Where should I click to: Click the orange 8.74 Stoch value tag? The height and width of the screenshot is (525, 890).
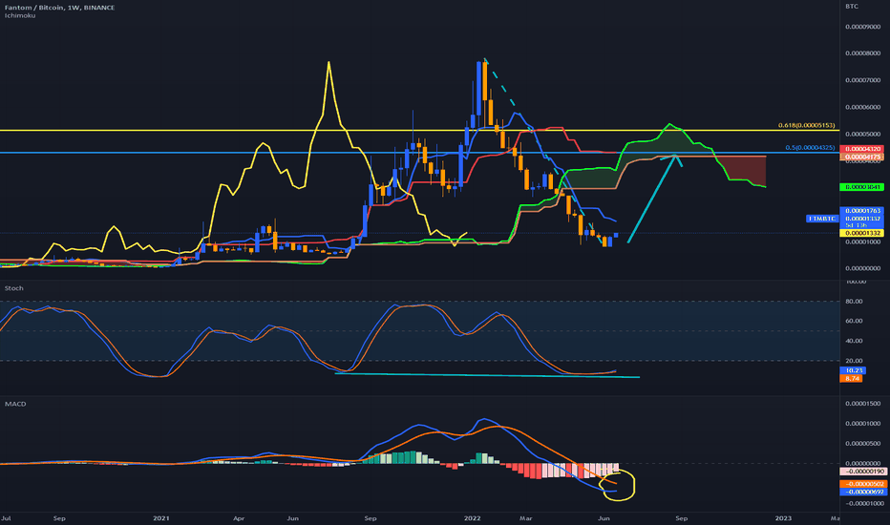point(851,379)
